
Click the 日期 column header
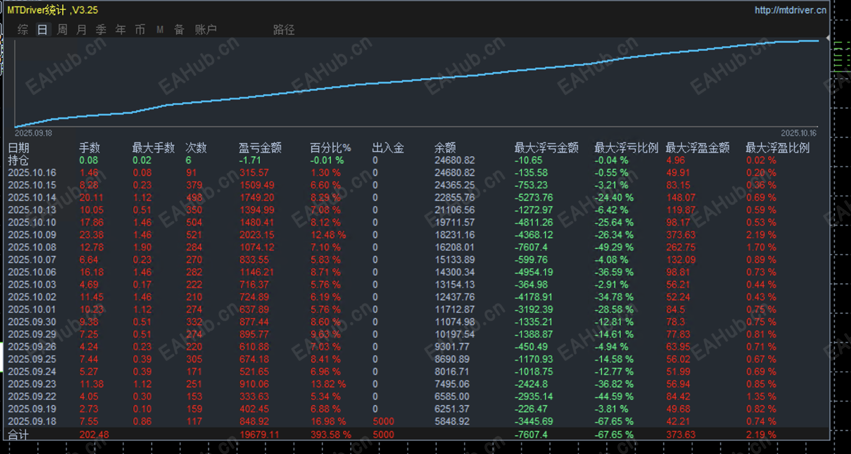pos(19,148)
